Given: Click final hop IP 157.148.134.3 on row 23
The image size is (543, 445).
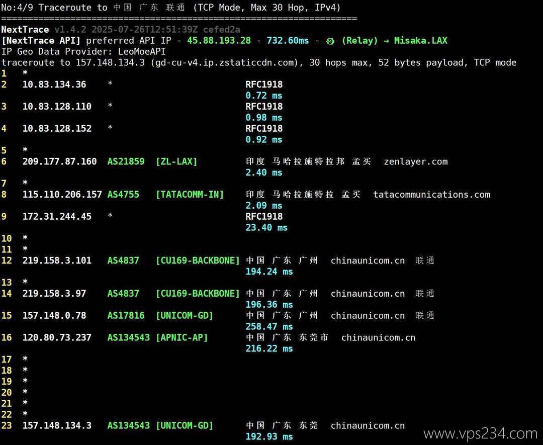Looking at the screenshot, I should pos(57,425).
